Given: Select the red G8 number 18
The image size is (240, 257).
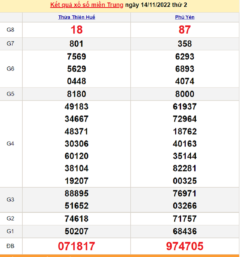Looking at the screenshot, I should tap(77, 30).
